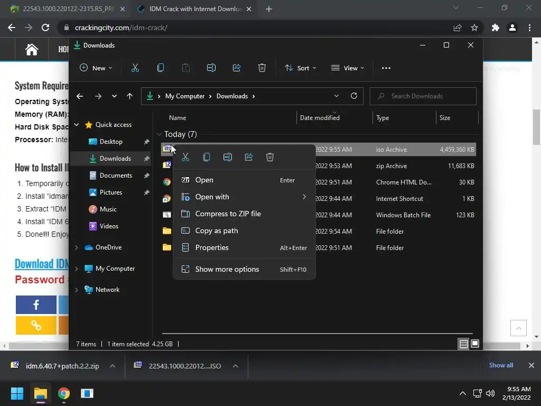The width and height of the screenshot is (541, 406).
Task: Click Facebook share button on webpage
Action: coord(36,304)
